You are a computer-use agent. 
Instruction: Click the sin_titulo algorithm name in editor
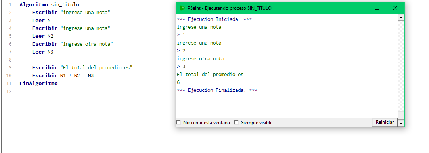point(65,5)
